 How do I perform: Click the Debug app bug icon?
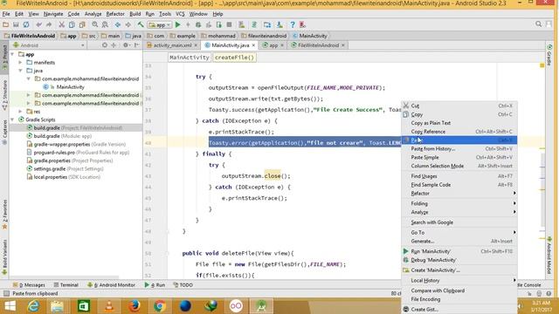pyautogui.click(x=198, y=25)
